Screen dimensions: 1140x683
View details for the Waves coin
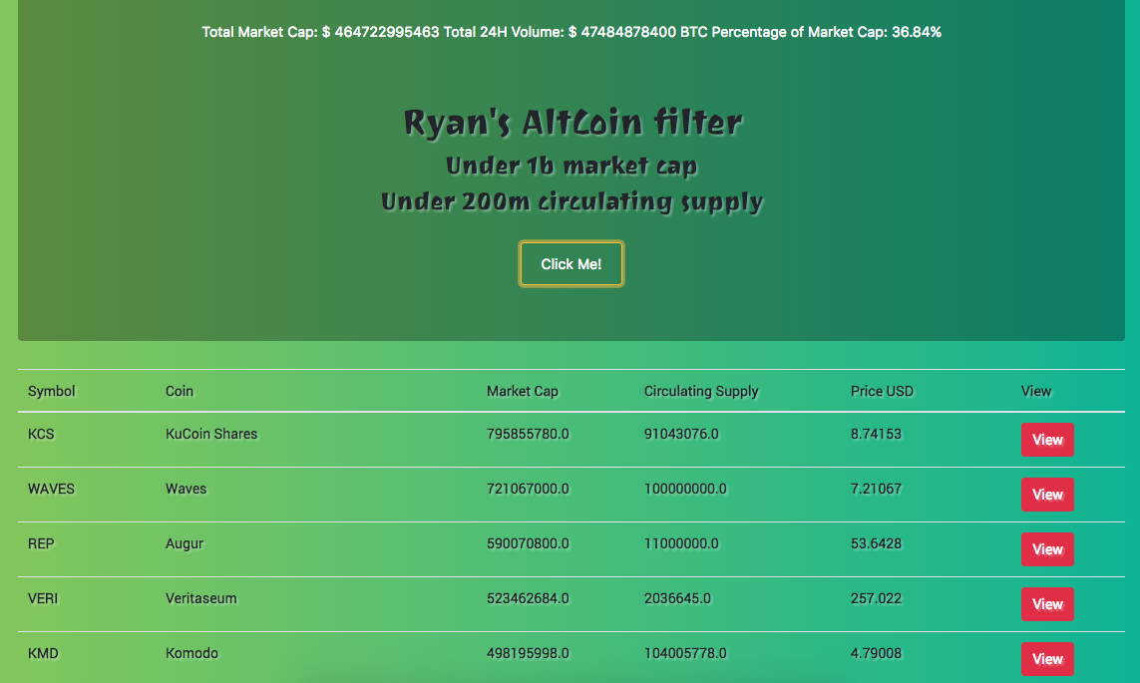(x=1047, y=495)
